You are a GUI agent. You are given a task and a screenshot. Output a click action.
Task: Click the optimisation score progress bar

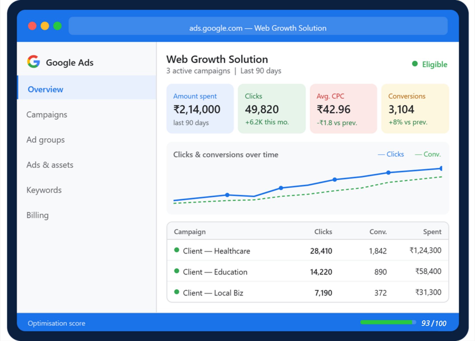(388, 322)
